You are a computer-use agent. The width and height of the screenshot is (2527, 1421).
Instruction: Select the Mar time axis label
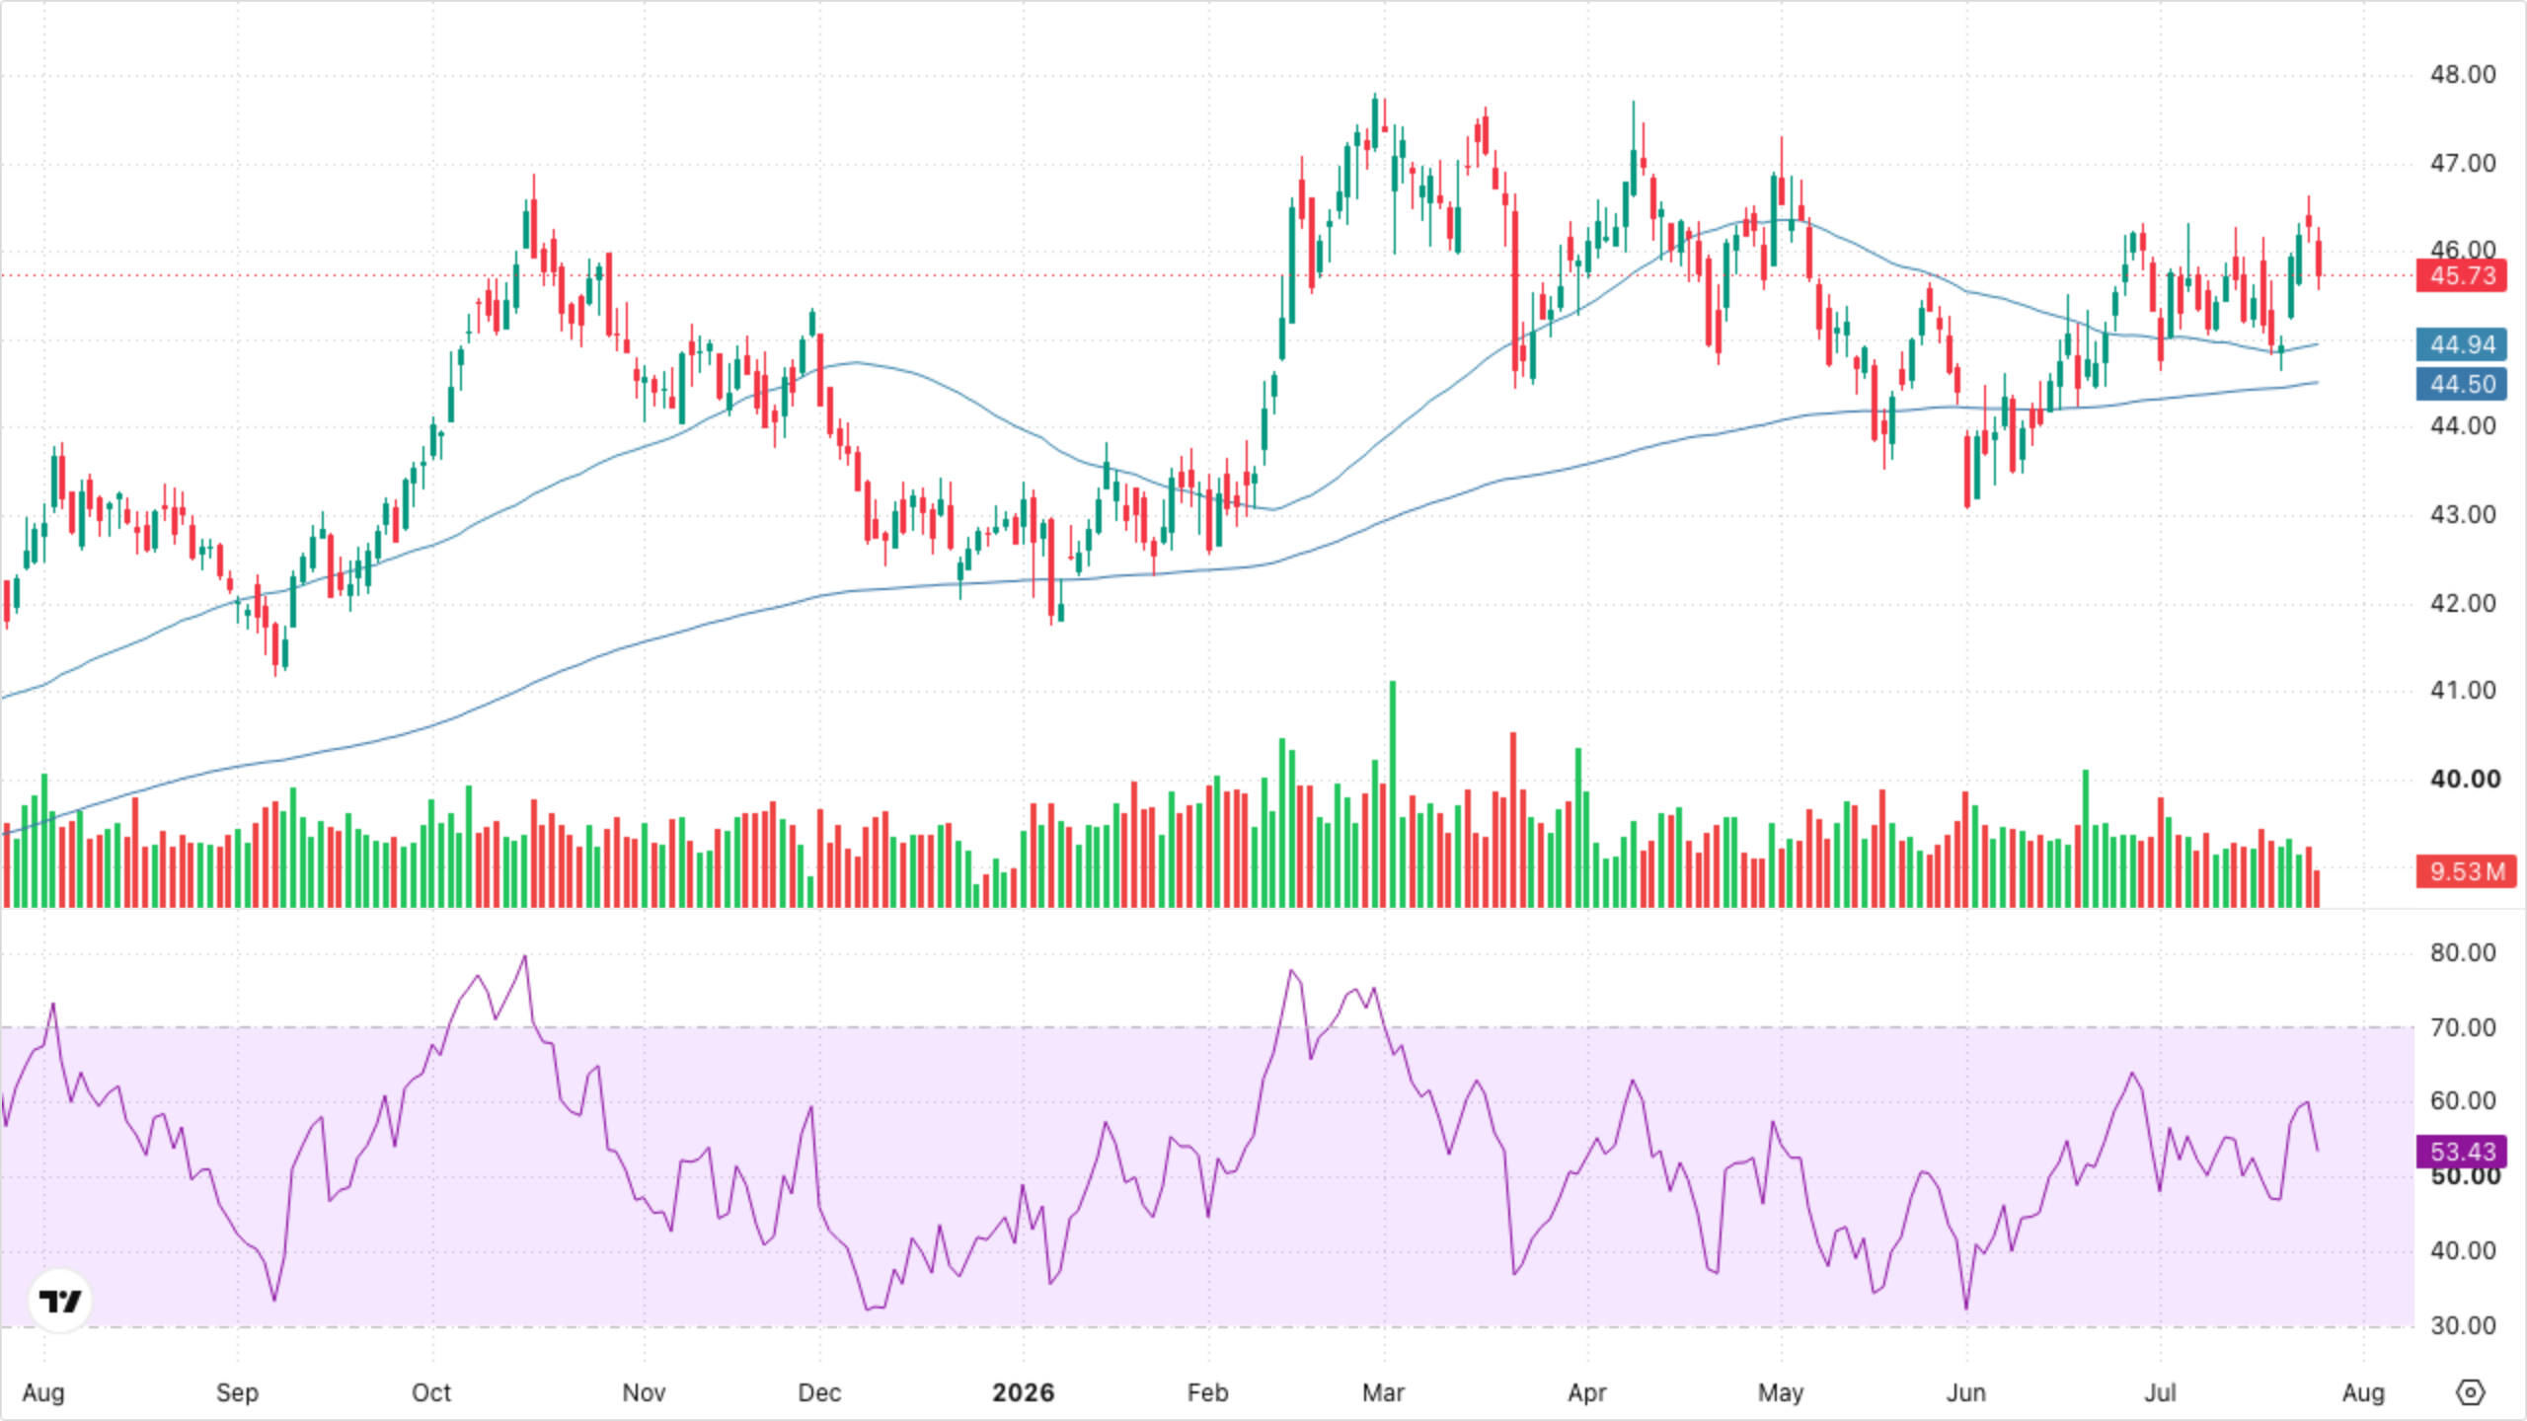(1383, 1392)
